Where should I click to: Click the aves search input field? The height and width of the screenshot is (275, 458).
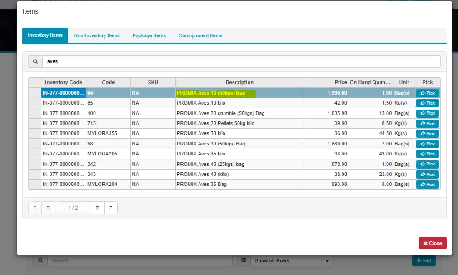(x=241, y=62)
